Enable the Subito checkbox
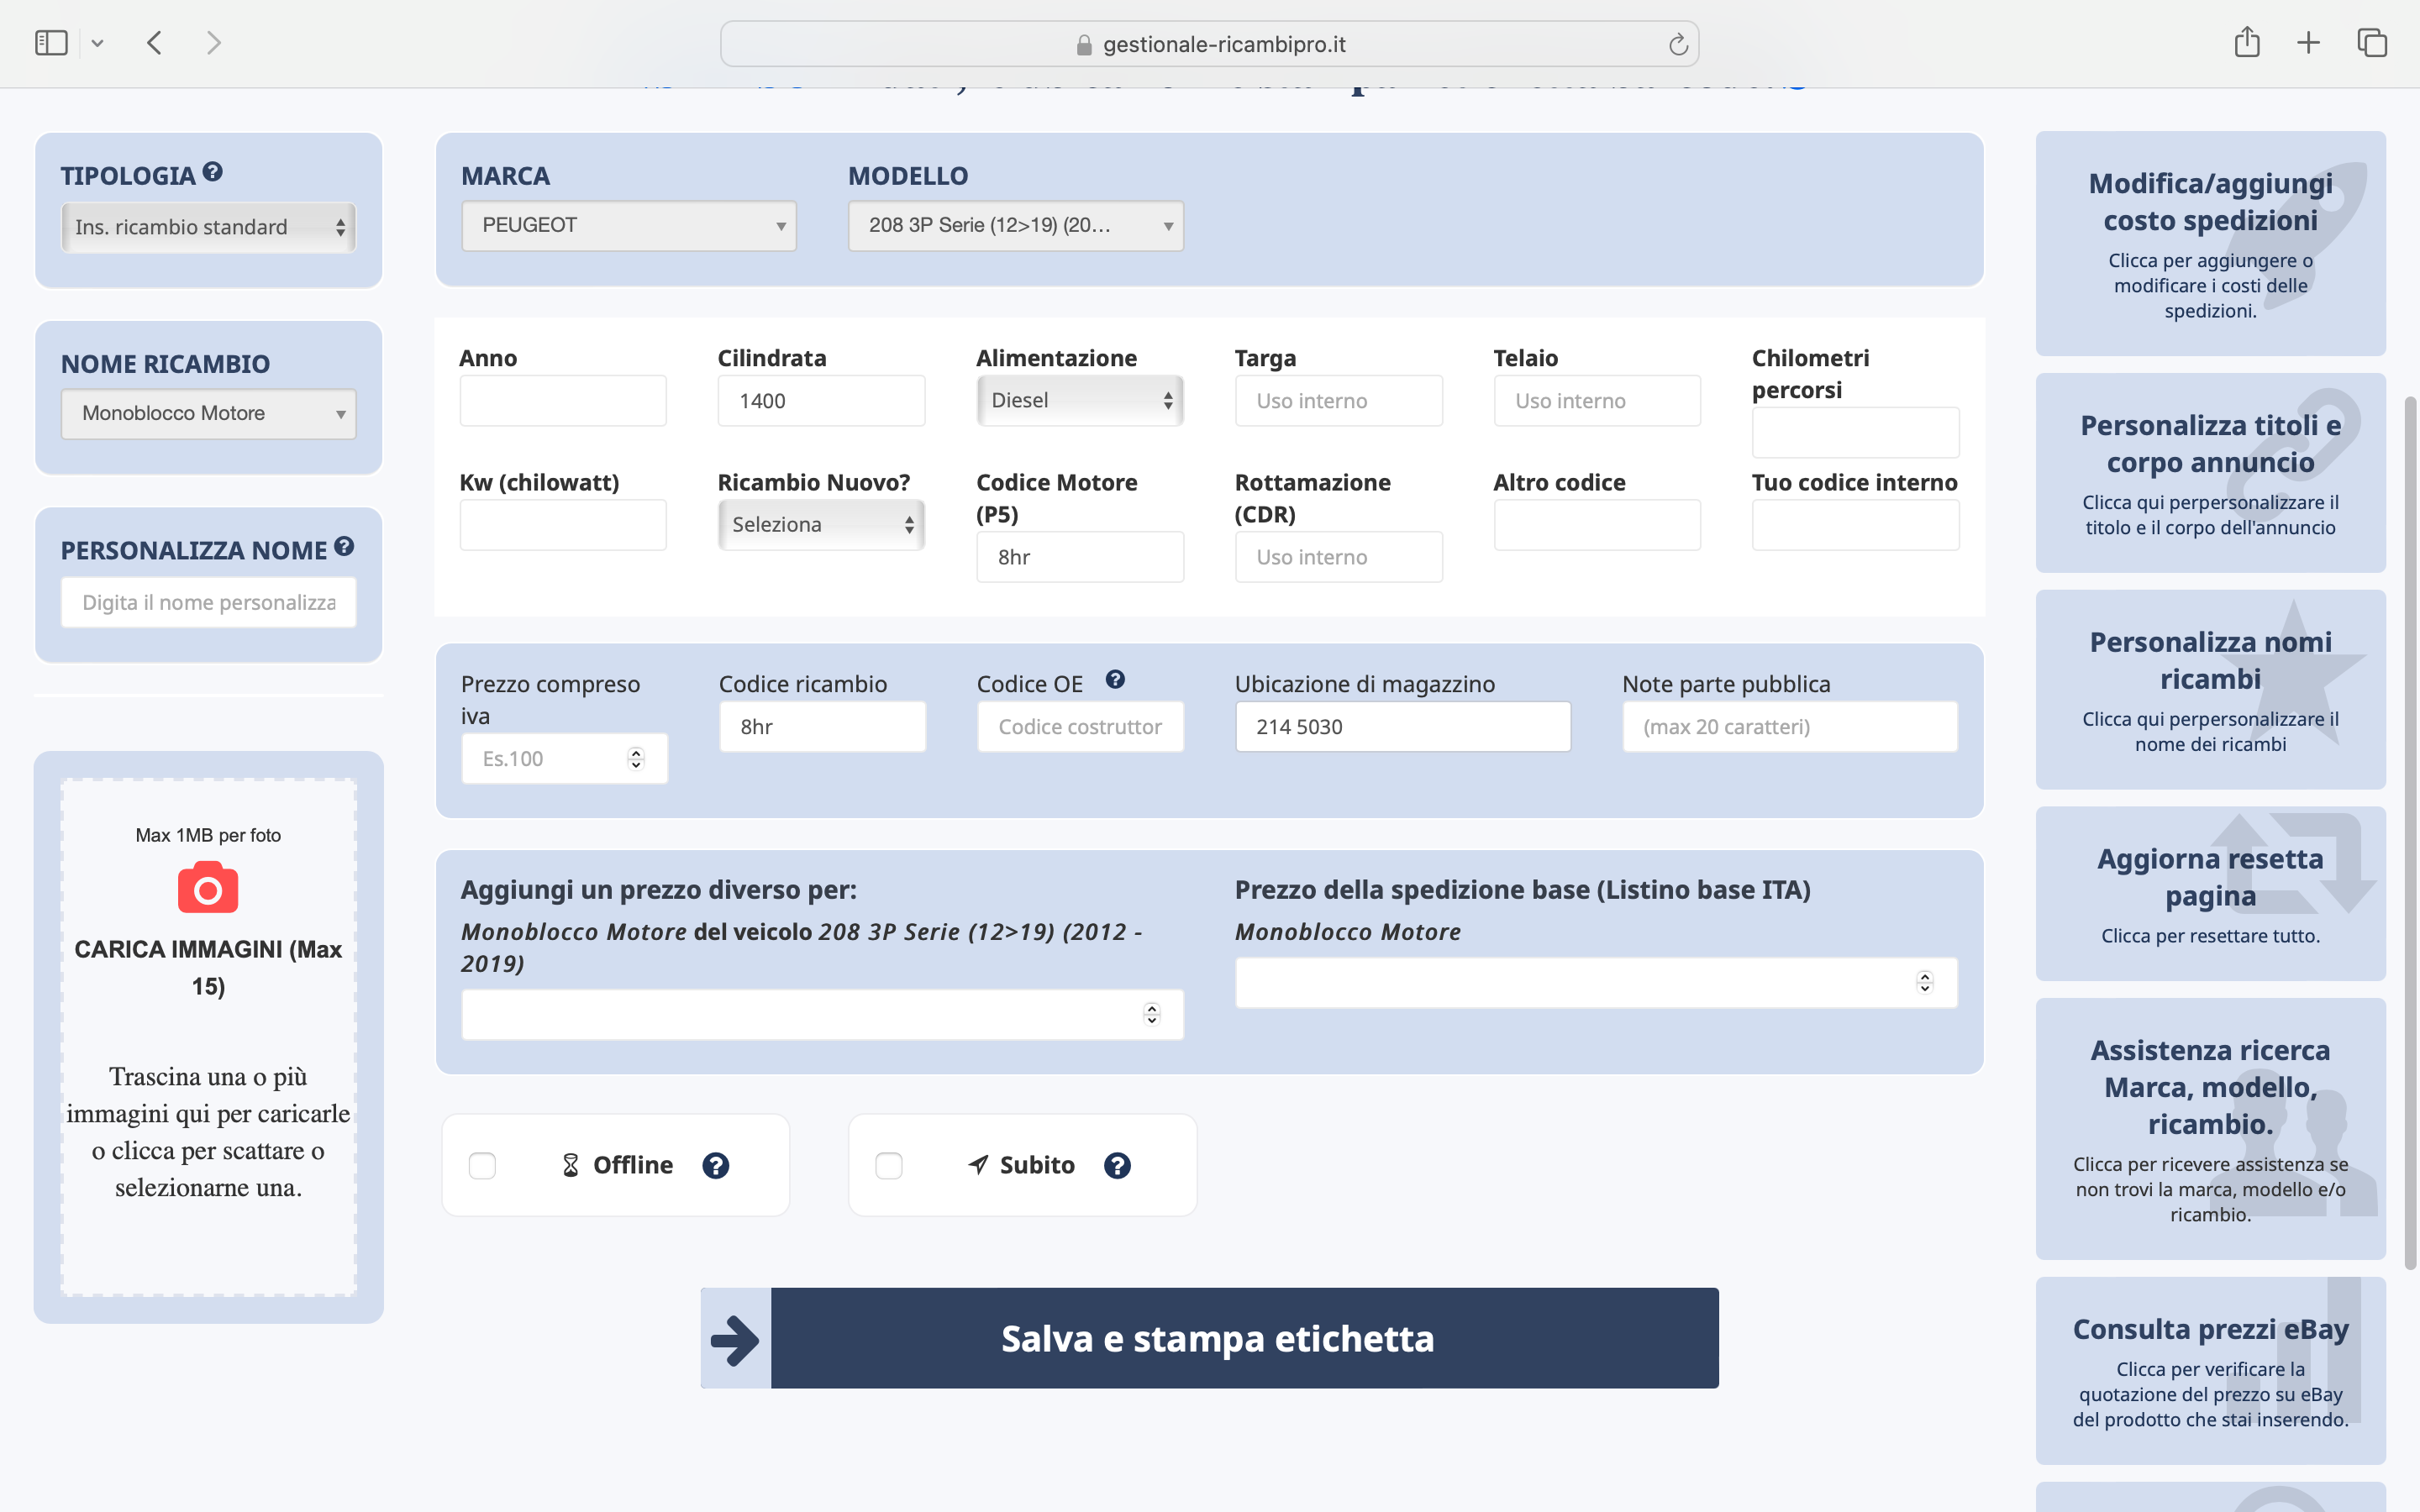 point(888,1166)
